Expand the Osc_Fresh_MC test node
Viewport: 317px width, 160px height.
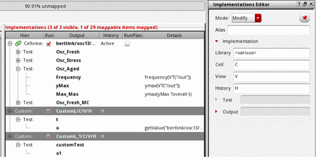(x=18, y=103)
